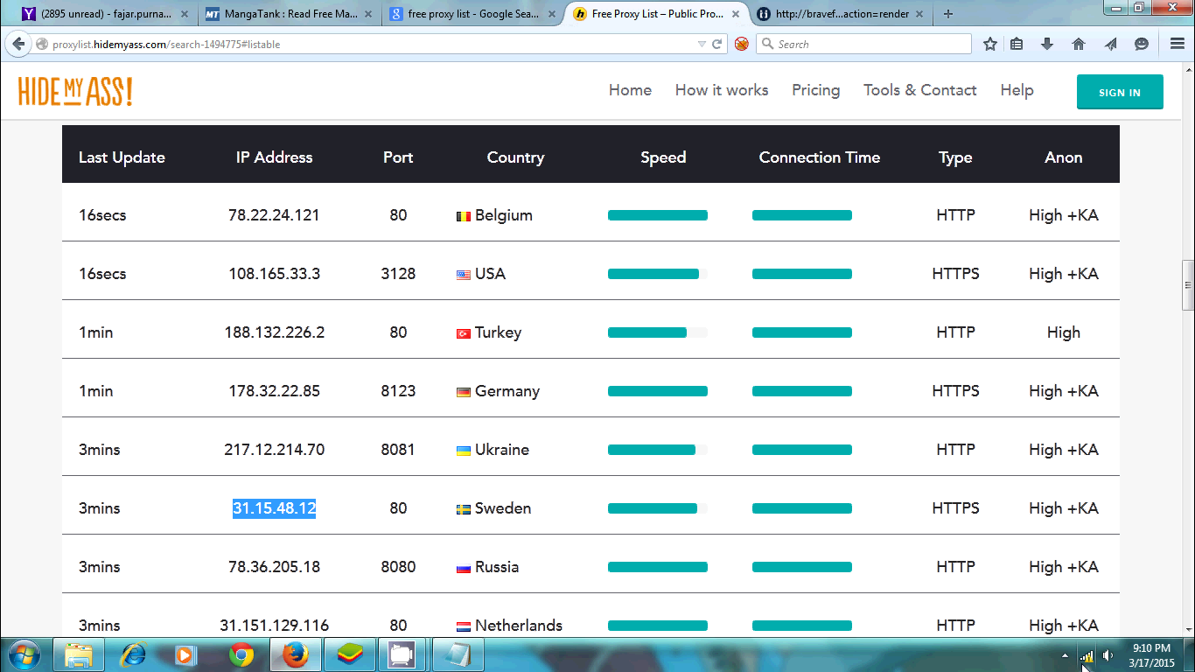Open BlueStacks from the taskbar
This screenshot has width=1195, height=672.
pyautogui.click(x=350, y=654)
